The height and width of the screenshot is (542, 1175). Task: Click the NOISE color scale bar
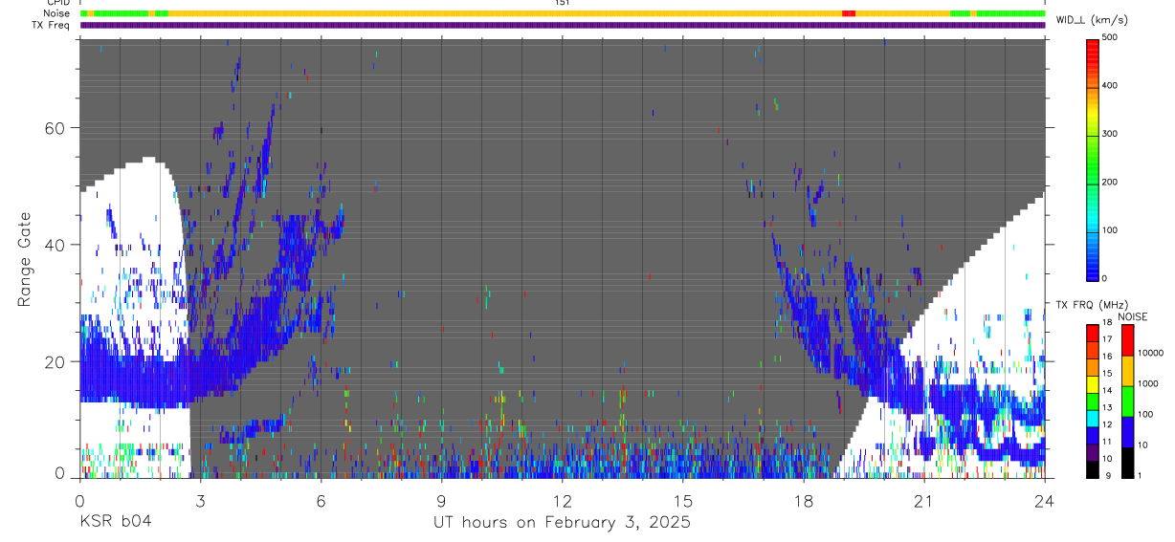[x=1128, y=401]
